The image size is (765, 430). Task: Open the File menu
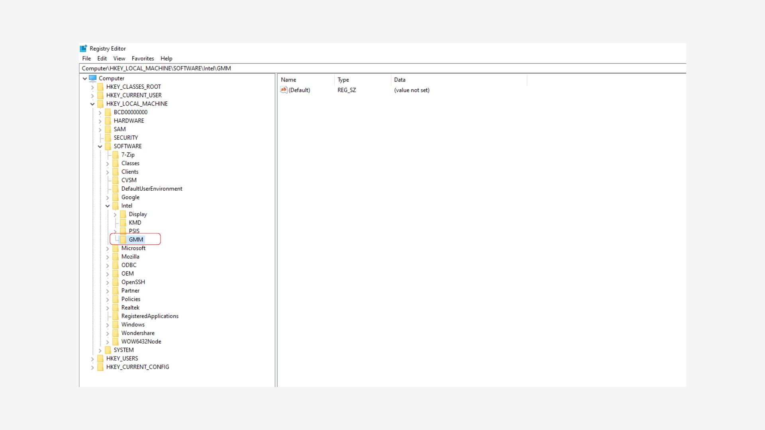[x=86, y=59]
